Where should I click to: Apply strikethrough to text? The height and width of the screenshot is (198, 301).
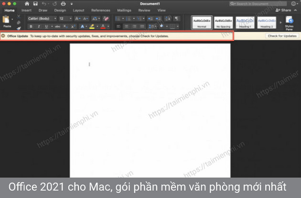(57, 26)
